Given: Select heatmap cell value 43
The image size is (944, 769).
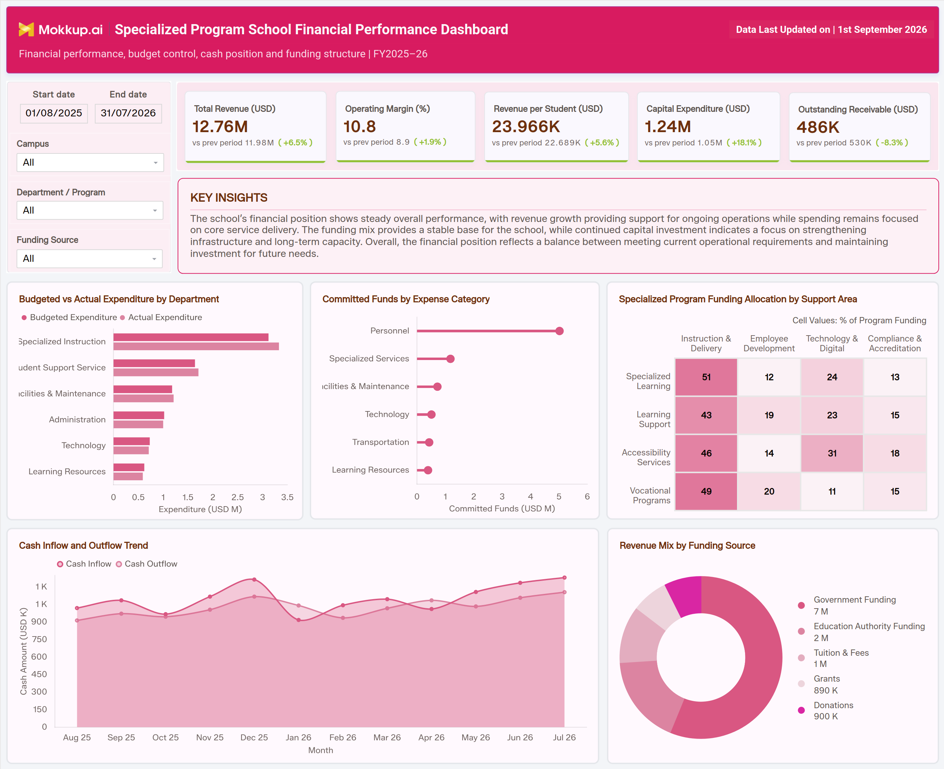Looking at the screenshot, I should click(x=706, y=415).
